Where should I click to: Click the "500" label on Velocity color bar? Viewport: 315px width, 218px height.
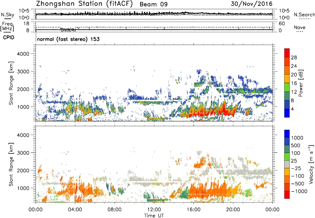tap(296, 146)
